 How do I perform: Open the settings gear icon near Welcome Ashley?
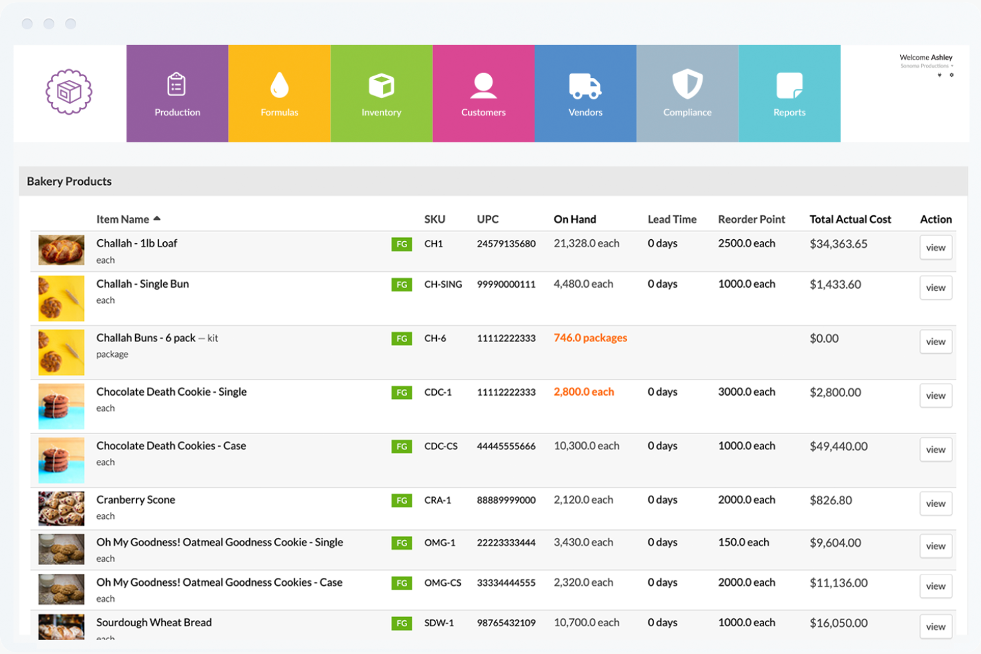click(x=951, y=75)
